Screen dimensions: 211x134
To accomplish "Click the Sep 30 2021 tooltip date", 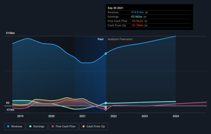I will click(115, 8).
